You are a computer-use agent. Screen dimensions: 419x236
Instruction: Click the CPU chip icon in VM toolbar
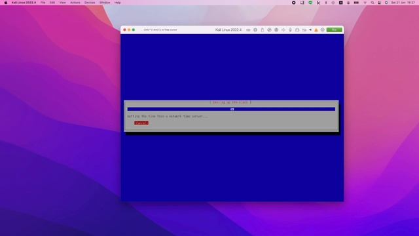pos(255,30)
